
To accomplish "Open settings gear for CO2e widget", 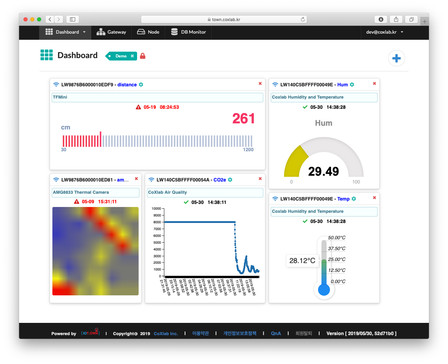I will point(230,180).
